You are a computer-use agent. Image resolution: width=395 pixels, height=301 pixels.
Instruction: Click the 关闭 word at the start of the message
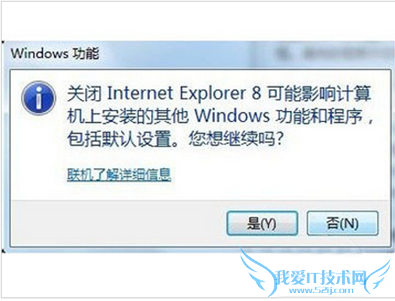(85, 93)
